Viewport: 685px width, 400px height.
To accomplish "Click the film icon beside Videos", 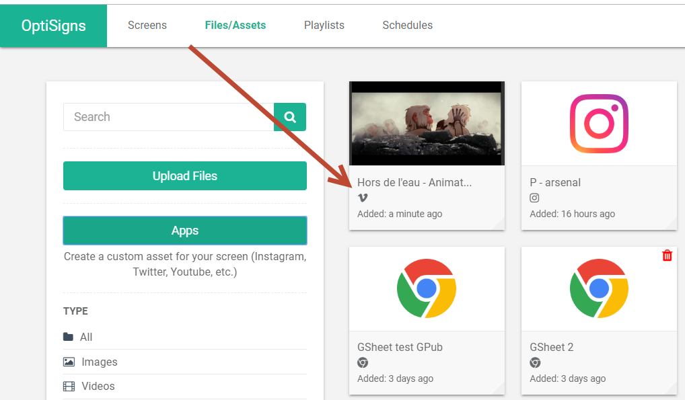I will tap(69, 386).
